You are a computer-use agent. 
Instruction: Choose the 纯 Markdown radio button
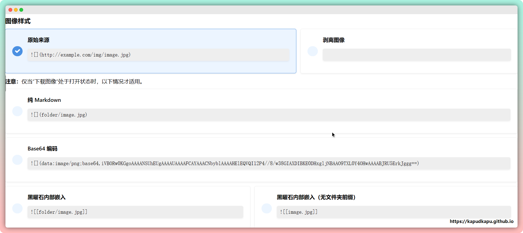[17, 111]
